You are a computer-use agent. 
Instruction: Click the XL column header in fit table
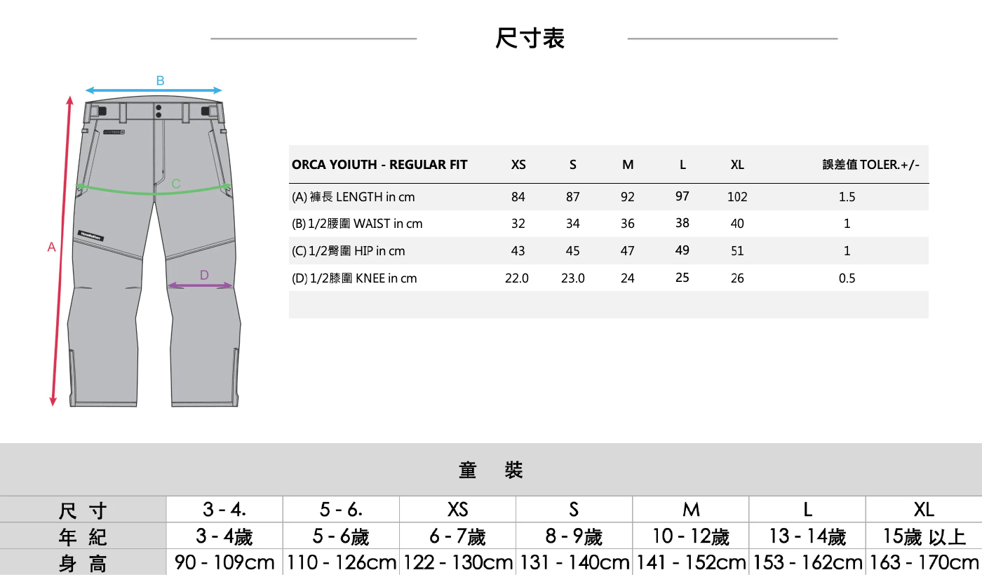737,165
